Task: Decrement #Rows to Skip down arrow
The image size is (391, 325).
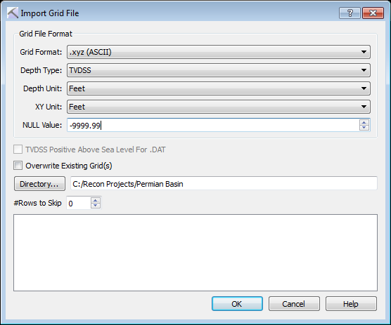Action: coord(95,205)
